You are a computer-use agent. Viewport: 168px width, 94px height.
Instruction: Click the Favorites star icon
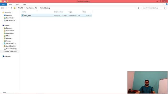point(3,13)
